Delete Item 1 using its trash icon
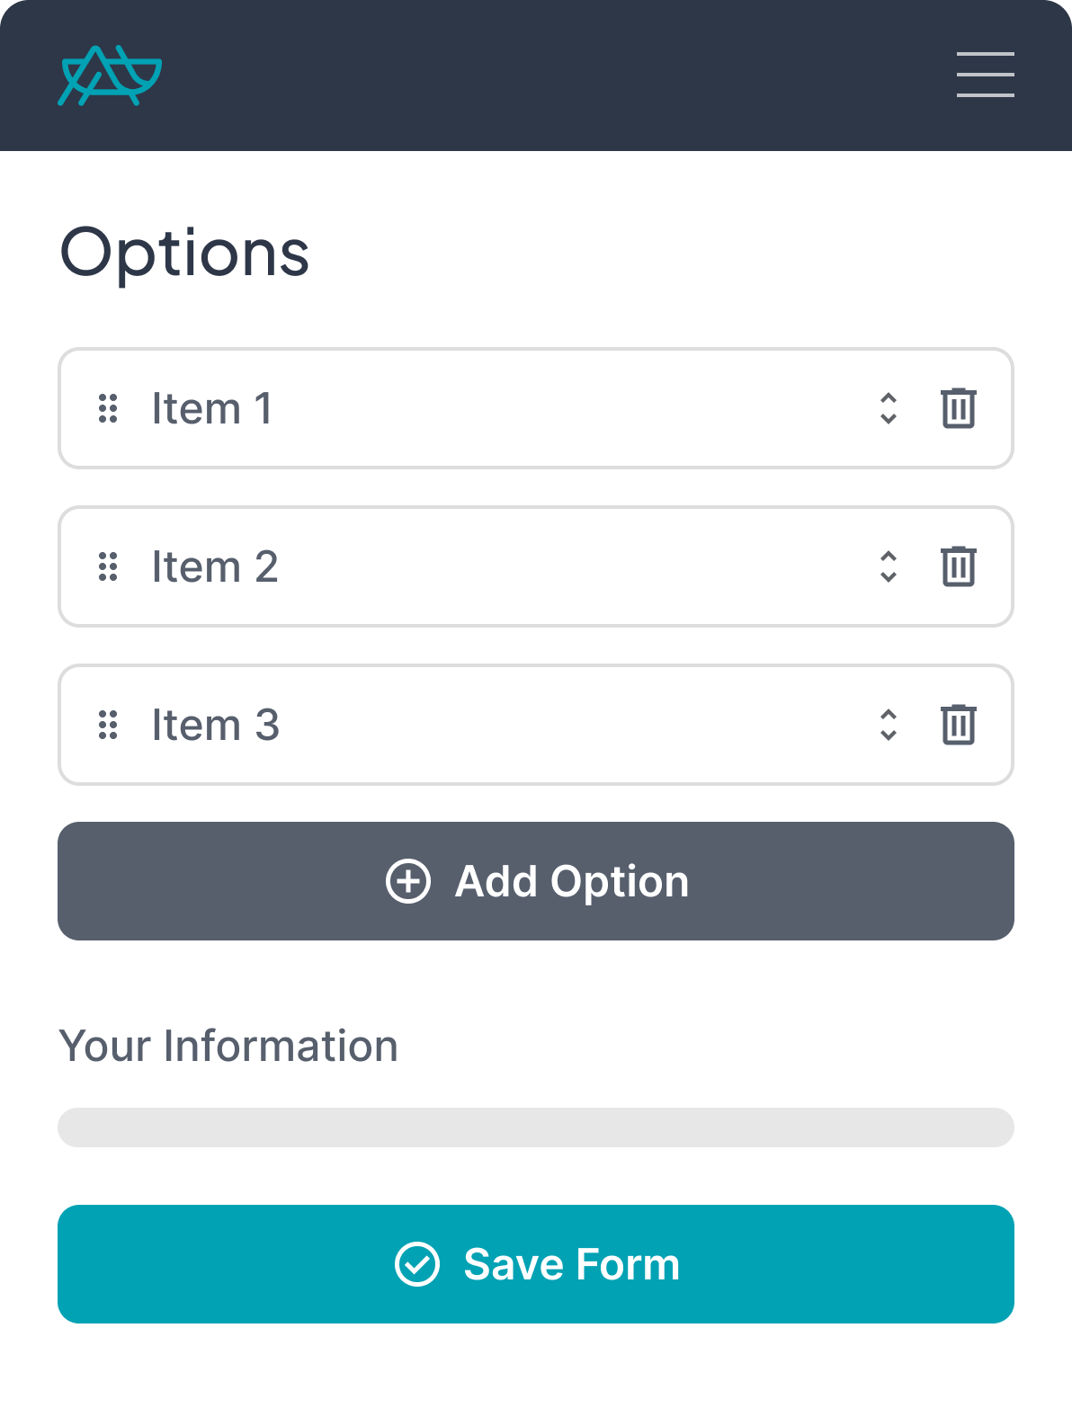Screen dimensions: 1072x1417 click(x=958, y=408)
